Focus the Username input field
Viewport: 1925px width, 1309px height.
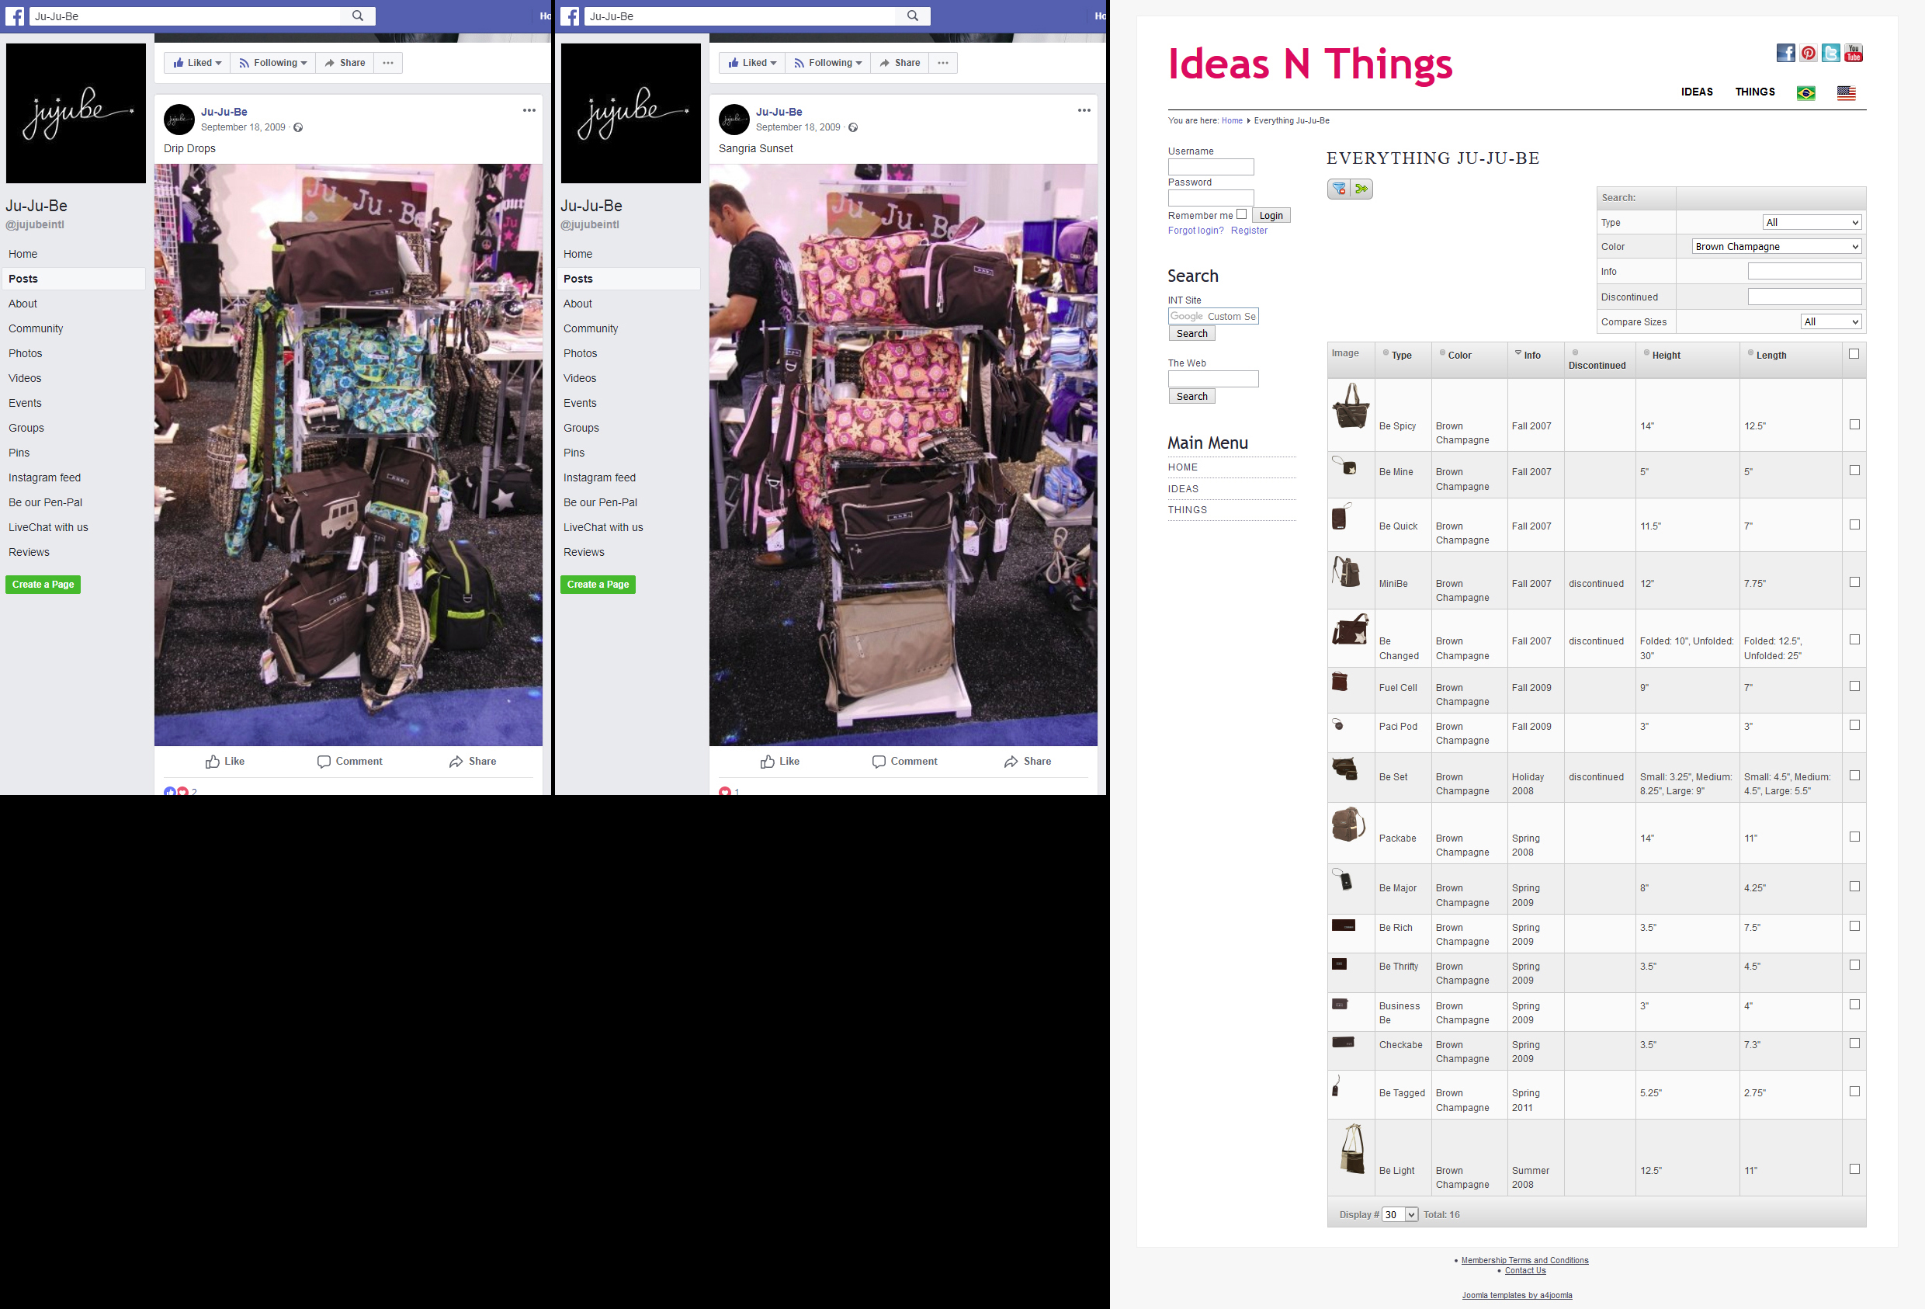[x=1210, y=166]
